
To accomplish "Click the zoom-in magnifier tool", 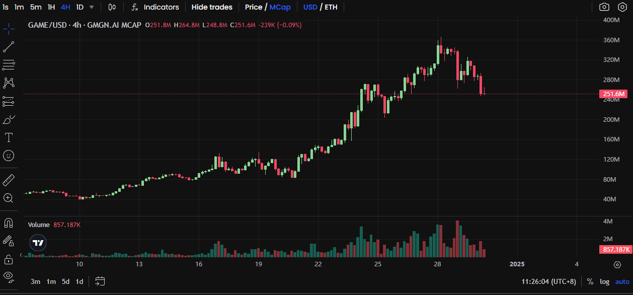I will [9, 198].
